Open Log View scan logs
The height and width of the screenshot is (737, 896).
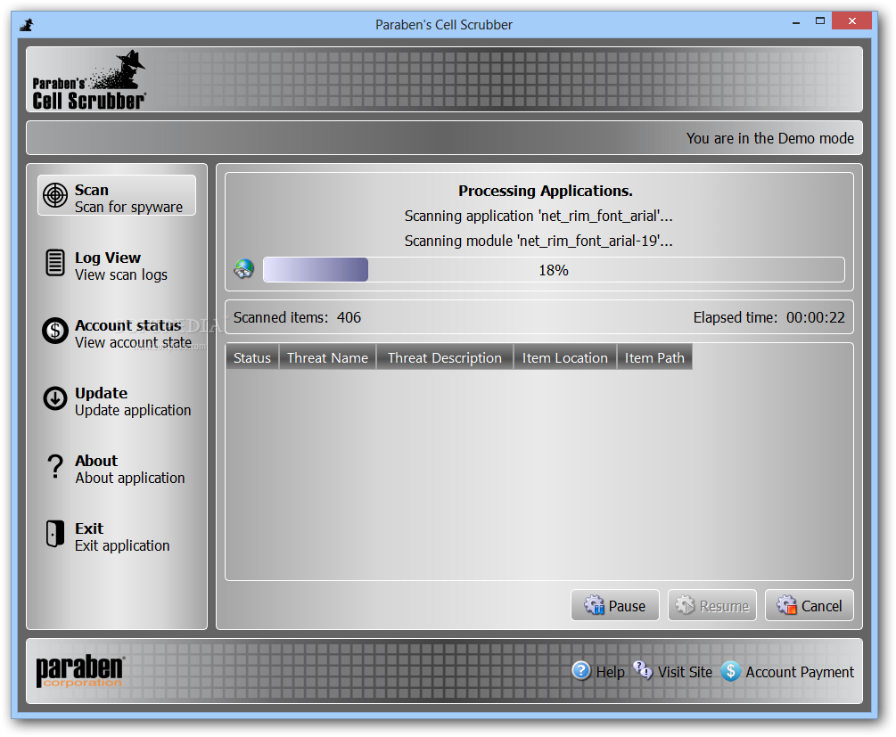click(117, 264)
